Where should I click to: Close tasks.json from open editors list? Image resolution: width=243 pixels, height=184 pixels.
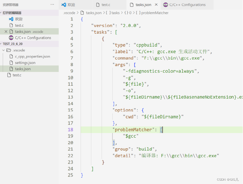click(x=6, y=32)
